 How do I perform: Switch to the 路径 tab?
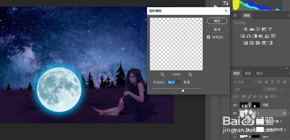point(259,73)
